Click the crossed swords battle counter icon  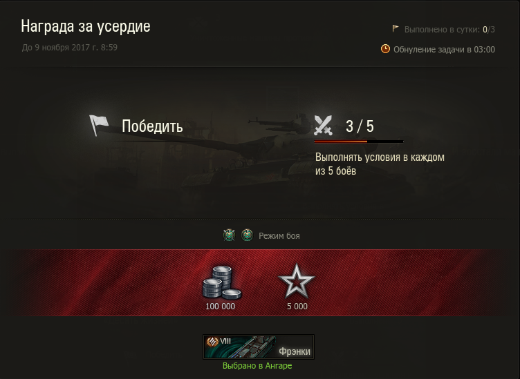[324, 125]
